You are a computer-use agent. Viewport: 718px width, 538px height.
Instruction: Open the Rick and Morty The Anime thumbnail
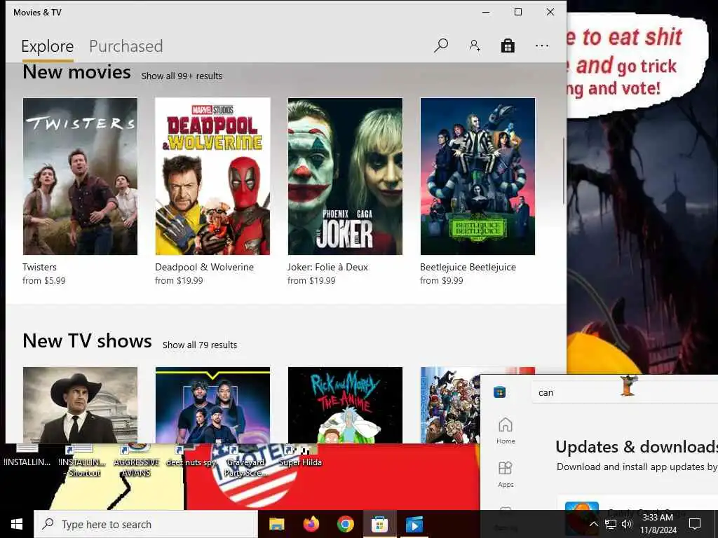point(345,405)
